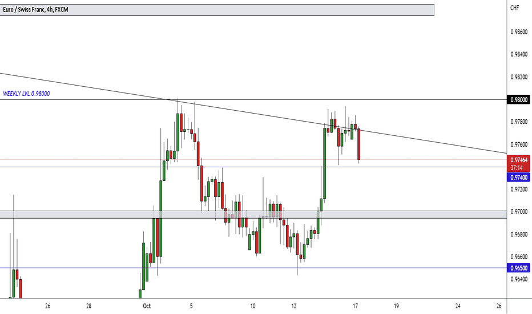Image resolution: width=532 pixels, height=314 pixels.
Task: Click the red current price label 0.97464
Action: (x=519, y=159)
